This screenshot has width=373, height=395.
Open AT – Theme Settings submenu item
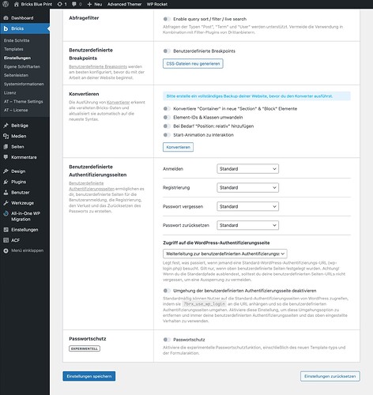(23, 101)
